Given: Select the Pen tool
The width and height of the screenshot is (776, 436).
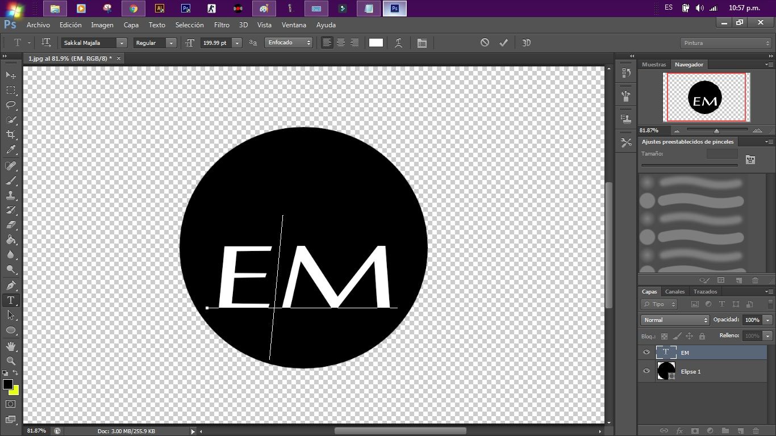Looking at the screenshot, I should (11, 285).
